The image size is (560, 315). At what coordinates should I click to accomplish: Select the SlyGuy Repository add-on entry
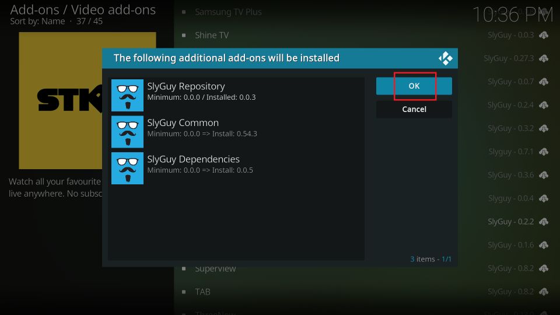[236, 95]
